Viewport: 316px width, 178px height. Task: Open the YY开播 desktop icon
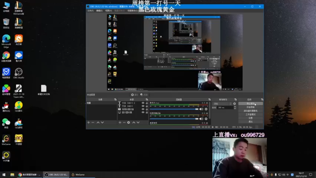click(x=6, y=157)
